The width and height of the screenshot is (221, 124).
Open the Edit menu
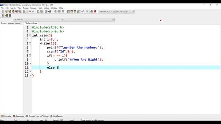point(7,8)
